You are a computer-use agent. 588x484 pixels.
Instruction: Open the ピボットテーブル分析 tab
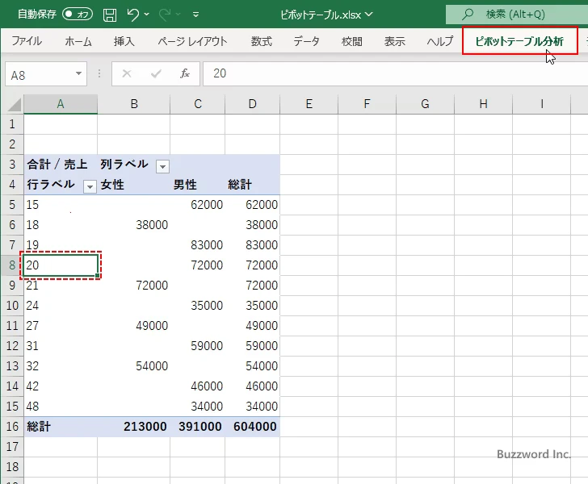pyautogui.click(x=519, y=41)
